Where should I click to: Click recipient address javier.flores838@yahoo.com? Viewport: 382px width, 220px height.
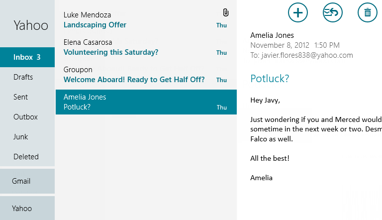pos(307,55)
